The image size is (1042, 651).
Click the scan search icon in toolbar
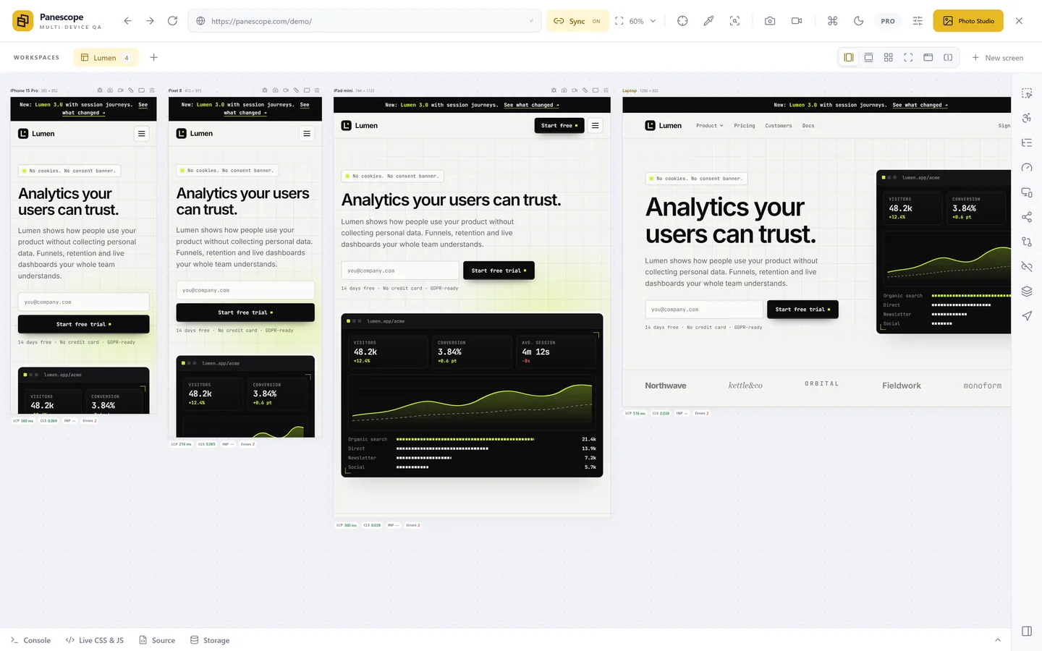(734, 21)
